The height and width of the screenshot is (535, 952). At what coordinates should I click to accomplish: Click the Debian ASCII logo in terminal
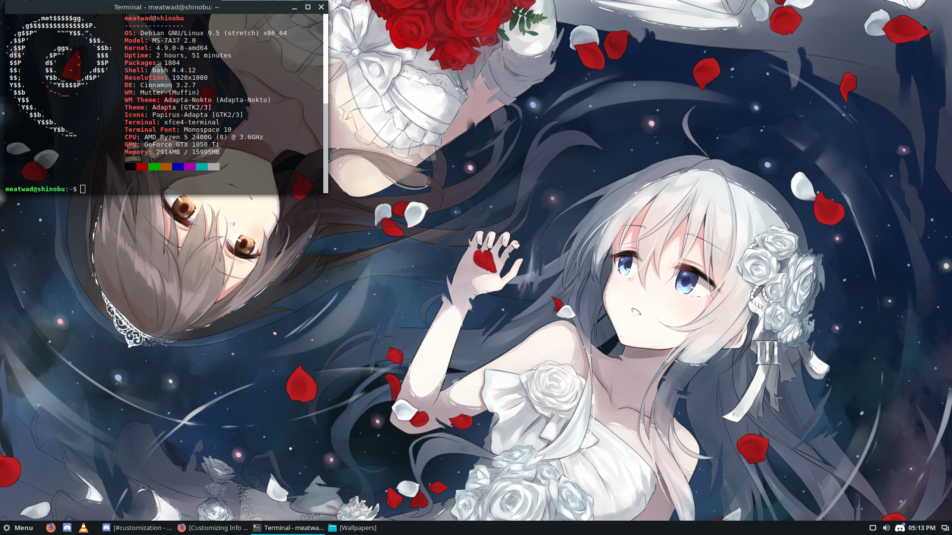[59, 78]
